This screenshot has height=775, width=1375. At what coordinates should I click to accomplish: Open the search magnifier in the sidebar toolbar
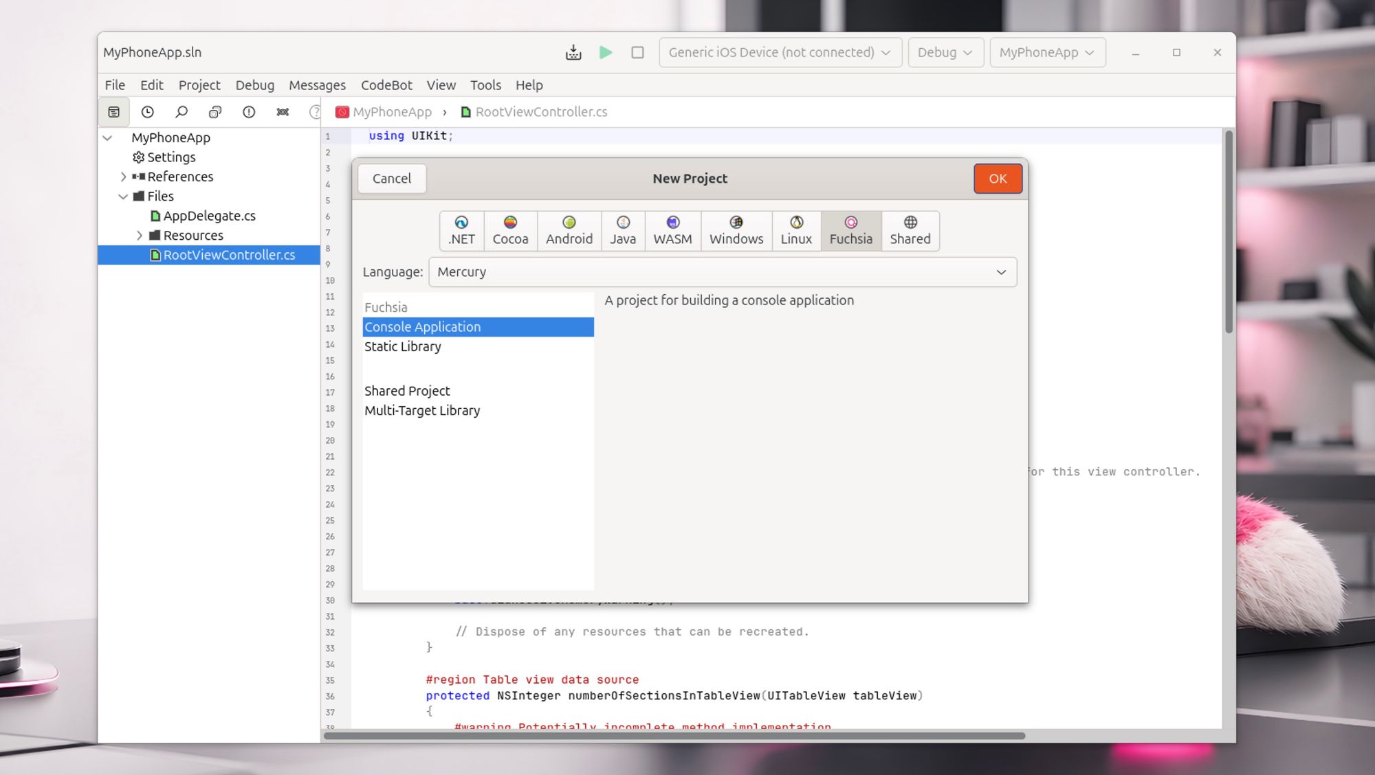coord(181,112)
